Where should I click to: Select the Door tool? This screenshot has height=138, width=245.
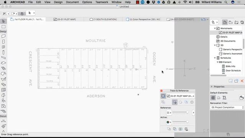point(3,42)
